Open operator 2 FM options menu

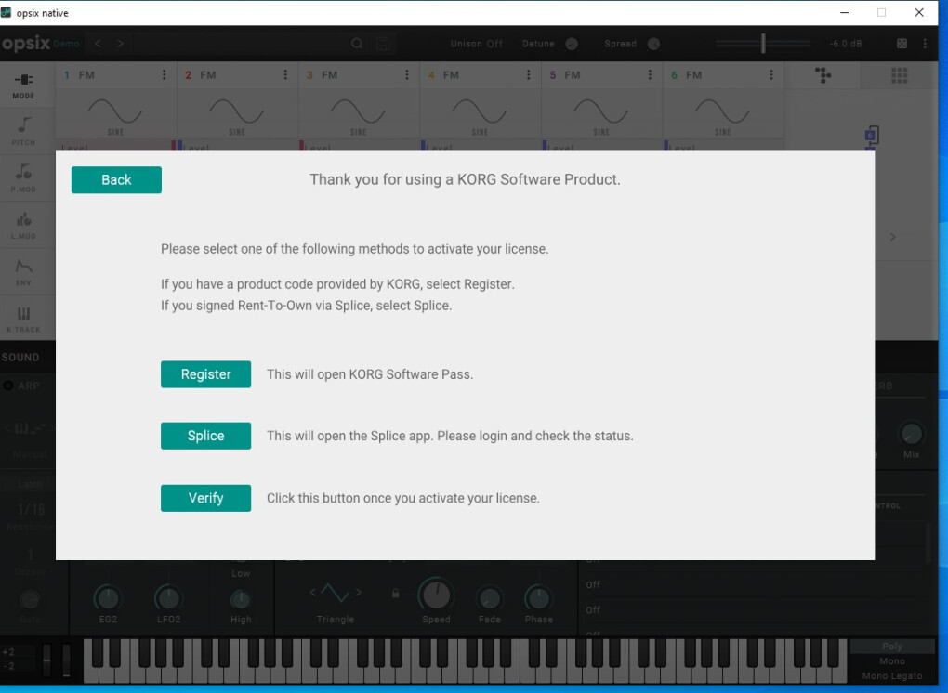[x=285, y=75]
